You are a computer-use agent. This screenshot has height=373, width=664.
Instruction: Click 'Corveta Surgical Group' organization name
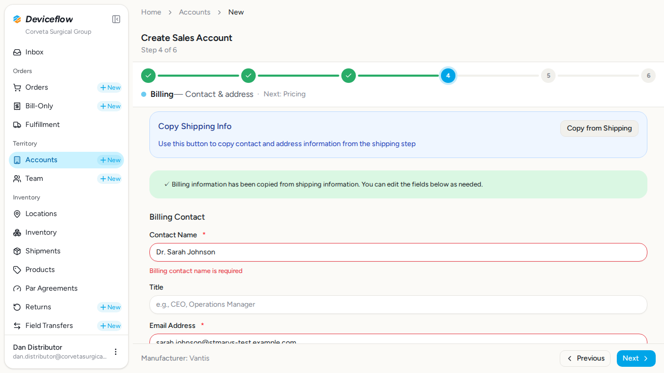pos(58,32)
